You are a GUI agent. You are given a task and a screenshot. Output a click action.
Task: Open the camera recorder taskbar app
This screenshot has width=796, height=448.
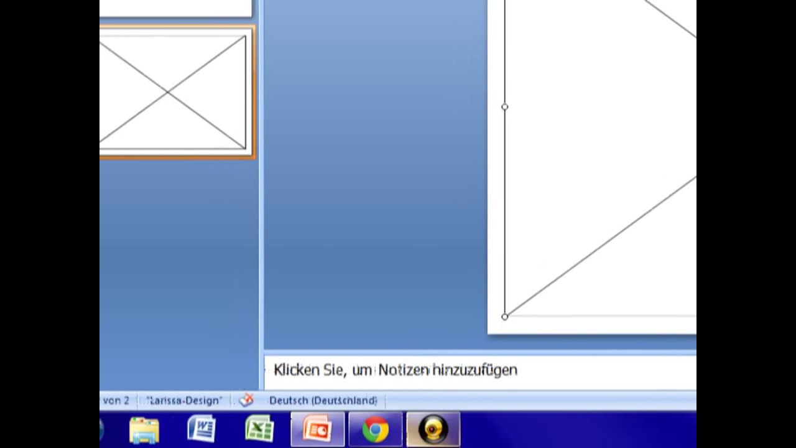tap(433, 430)
